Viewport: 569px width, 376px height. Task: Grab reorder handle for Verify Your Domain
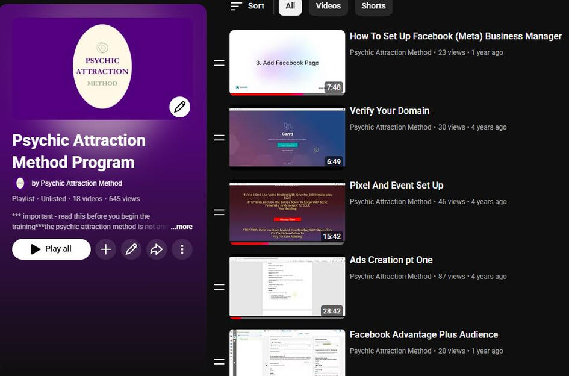[219, 137]
